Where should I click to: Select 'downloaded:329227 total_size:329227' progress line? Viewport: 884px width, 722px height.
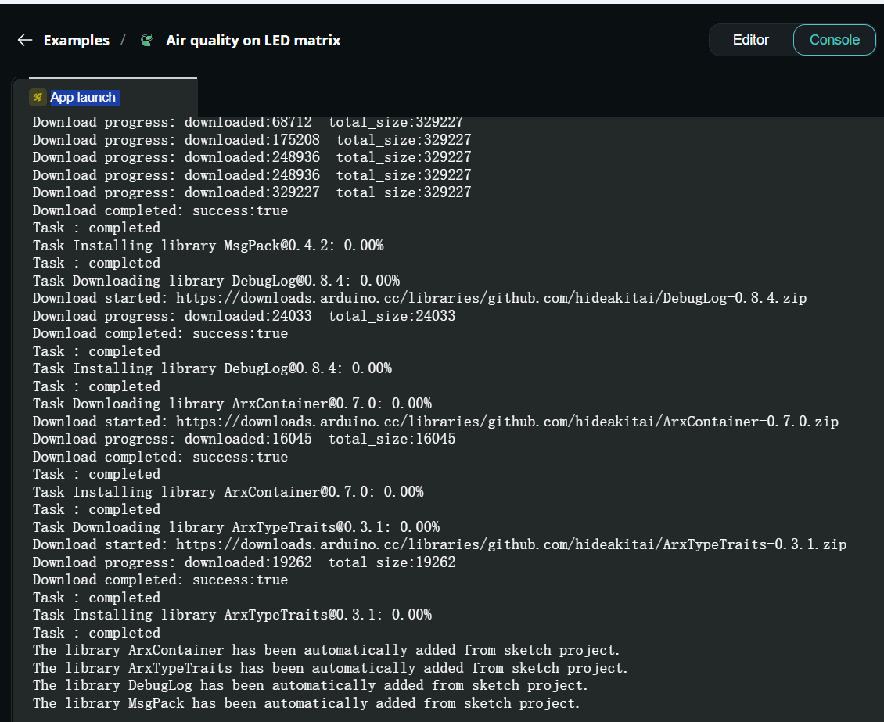click(x=252, y=192)
